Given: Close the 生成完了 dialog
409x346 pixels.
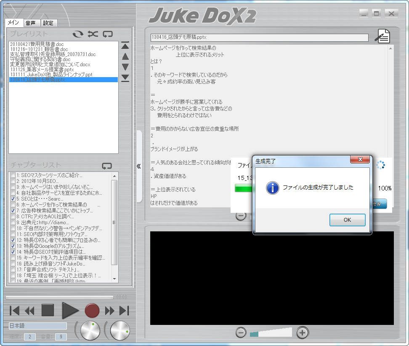Looking at the screenshot, I should pos(360,159).
